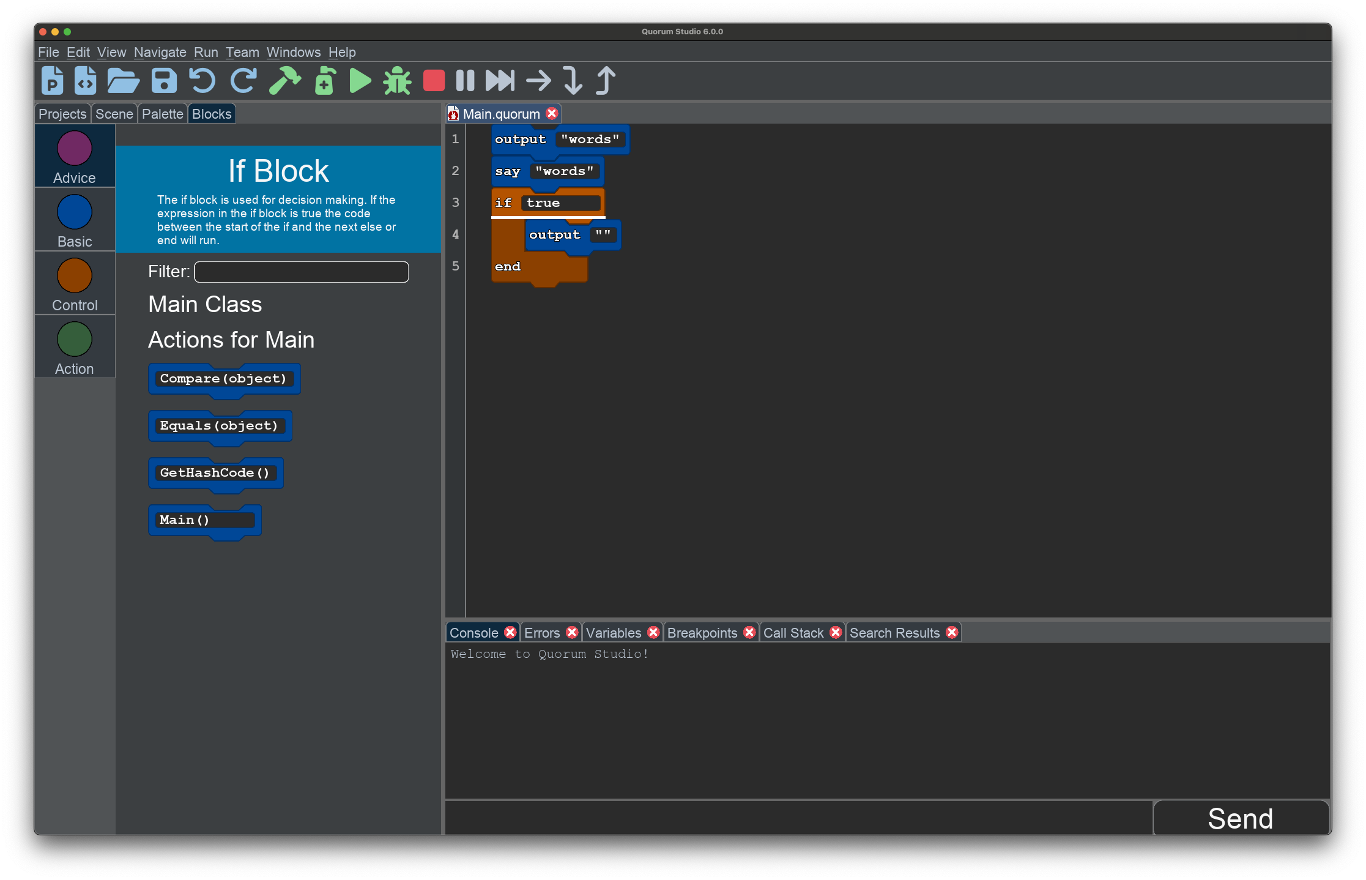Click the Send button
This screenshot has height=880, width=1366.
[1241, 818]
